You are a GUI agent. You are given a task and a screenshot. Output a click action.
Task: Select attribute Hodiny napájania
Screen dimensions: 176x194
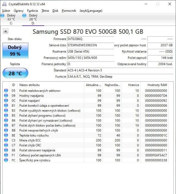pyautogui.click(x=32, y=96)
